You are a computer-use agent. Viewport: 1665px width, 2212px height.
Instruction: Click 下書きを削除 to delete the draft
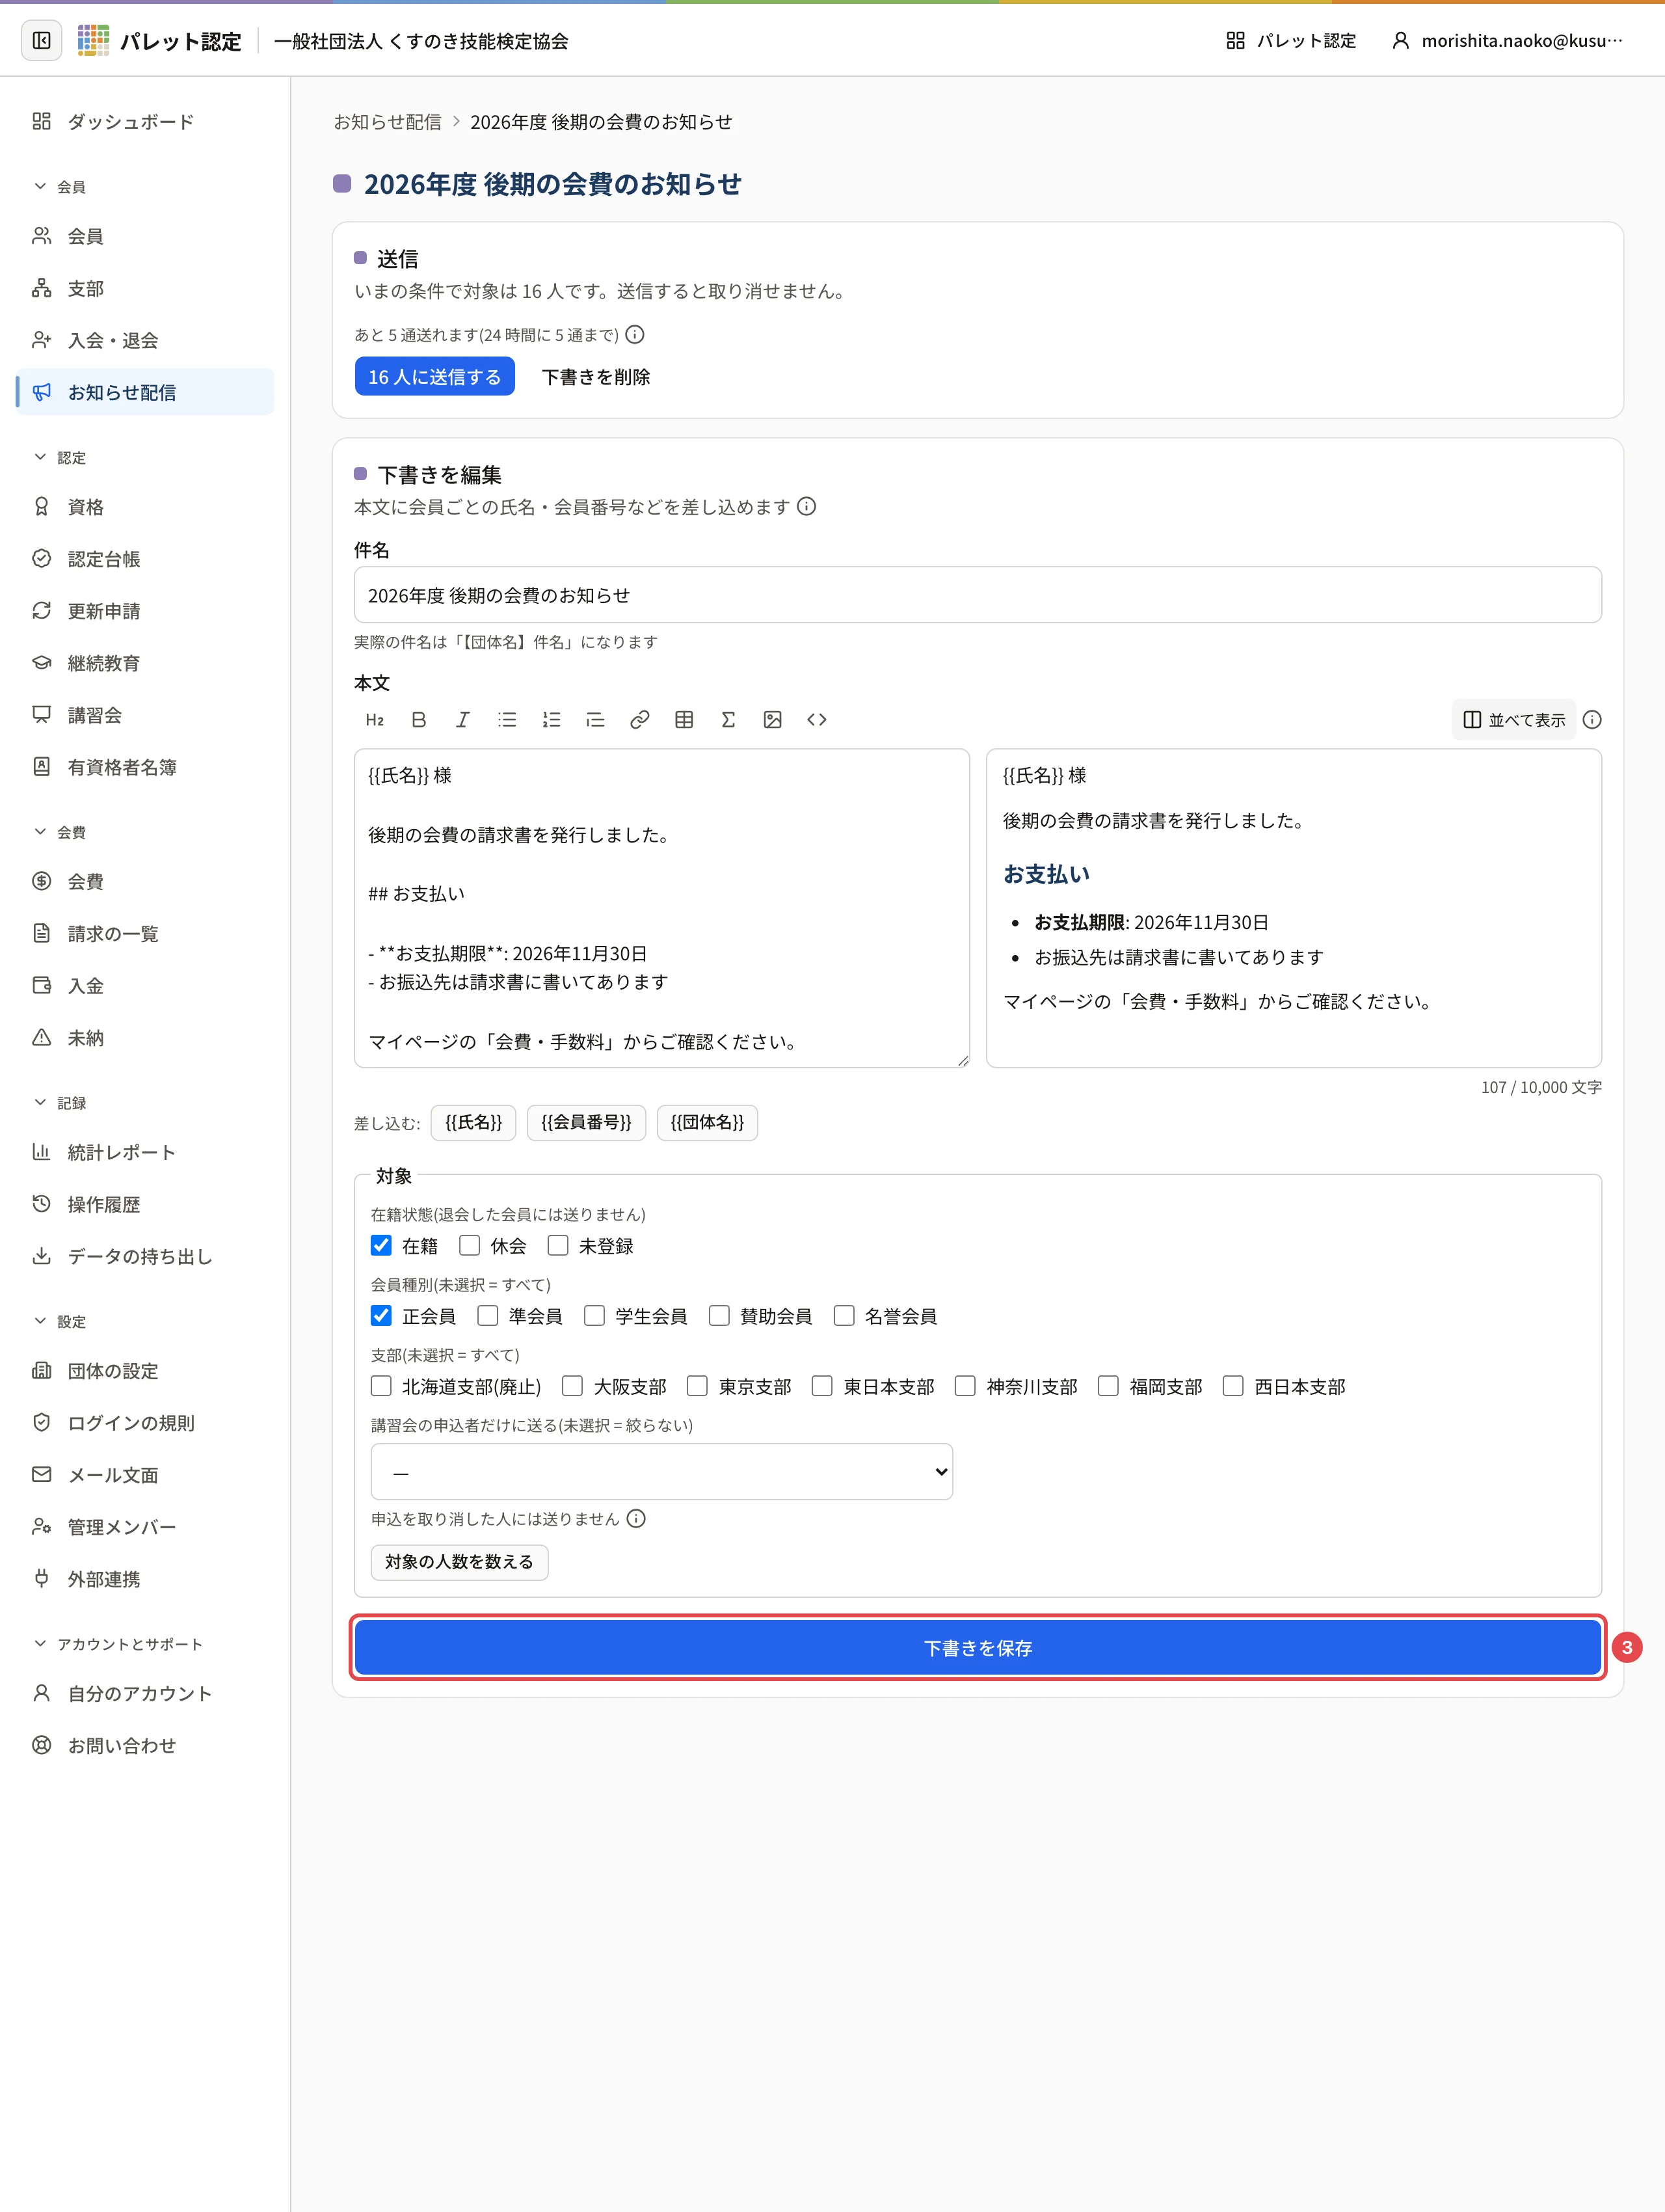[x=596, y=377]
